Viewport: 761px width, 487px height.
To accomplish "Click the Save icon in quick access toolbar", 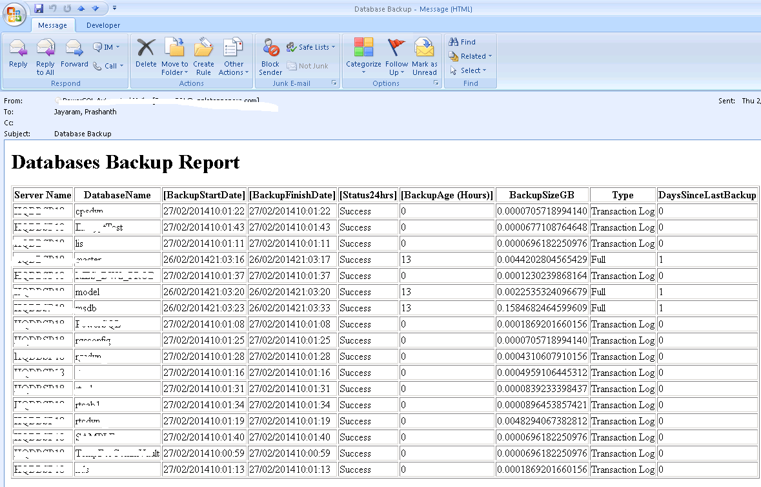I will pos(39,8).
